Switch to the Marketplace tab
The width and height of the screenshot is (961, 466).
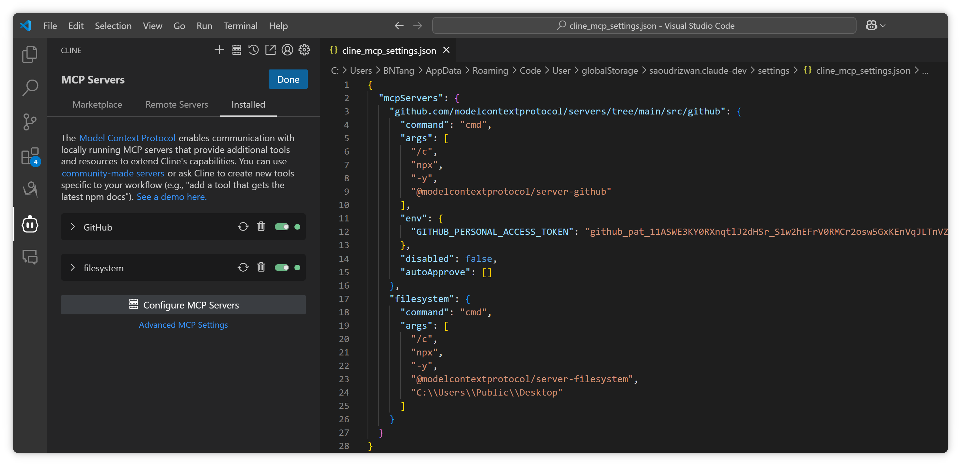(97, 104)
